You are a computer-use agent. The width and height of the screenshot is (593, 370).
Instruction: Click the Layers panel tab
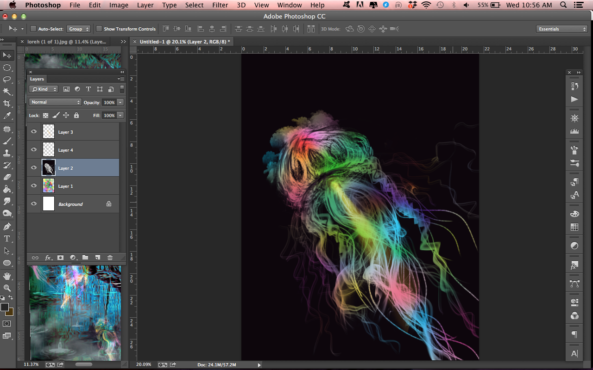coord(37,79)
